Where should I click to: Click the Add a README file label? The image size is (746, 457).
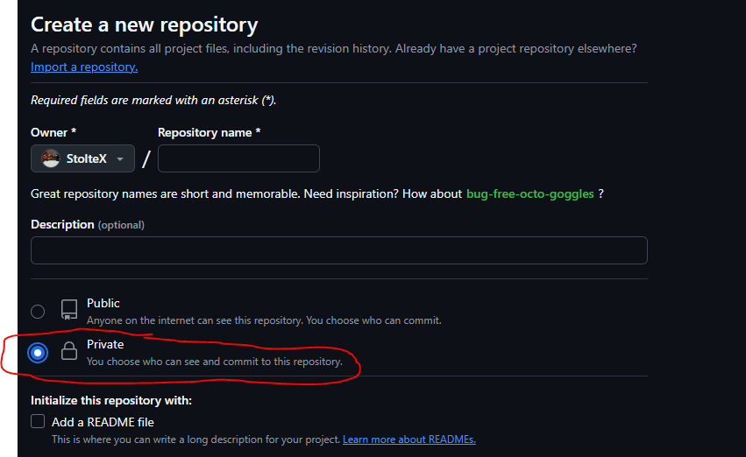point(103,422)
